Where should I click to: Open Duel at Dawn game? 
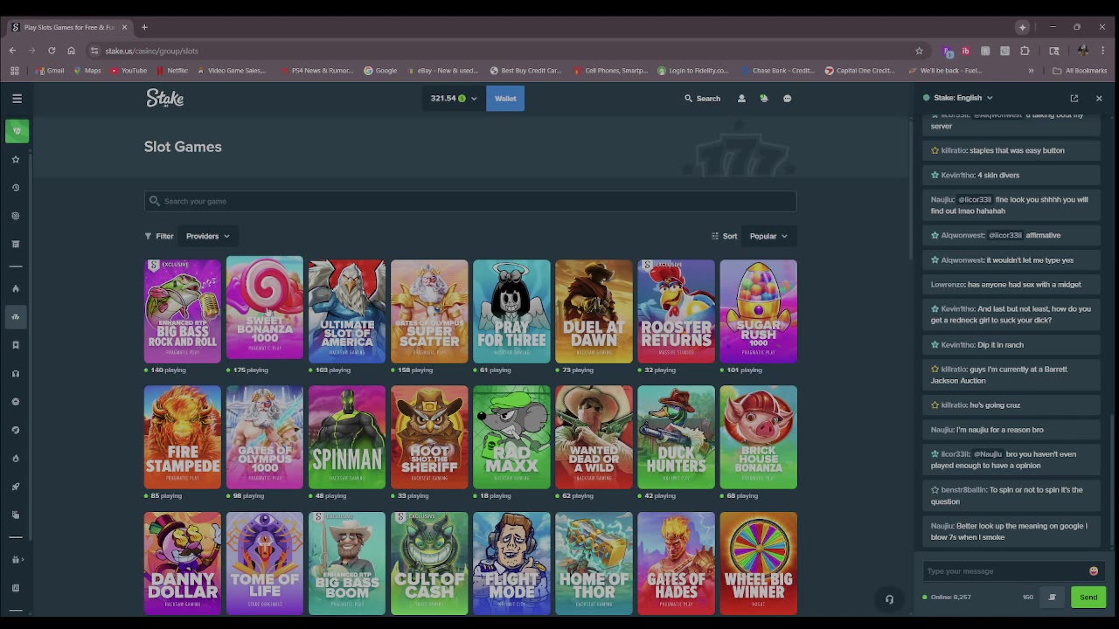tap(594, 311)
